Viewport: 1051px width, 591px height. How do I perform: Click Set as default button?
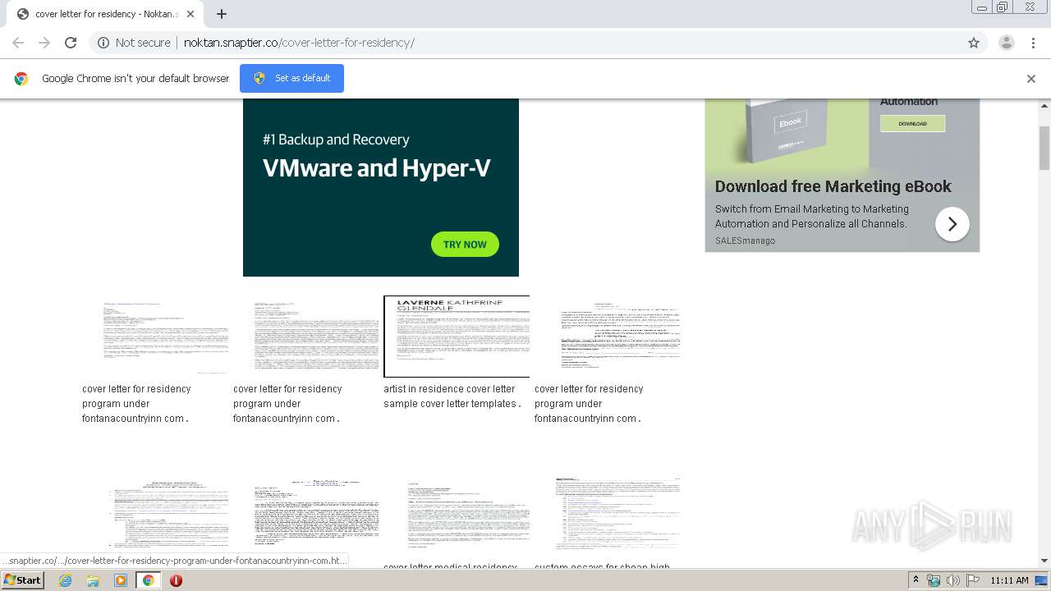[291, 78]
